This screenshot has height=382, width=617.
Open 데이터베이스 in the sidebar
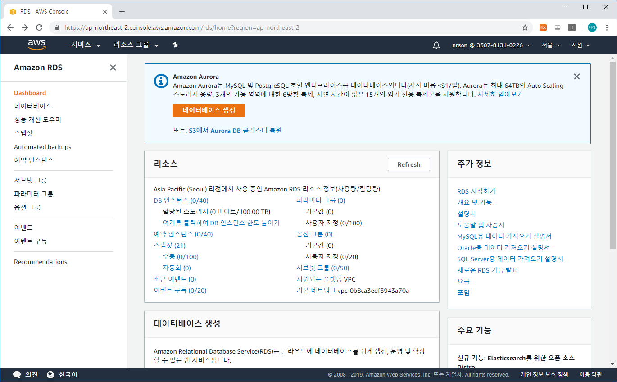click(x=33, y=106)
